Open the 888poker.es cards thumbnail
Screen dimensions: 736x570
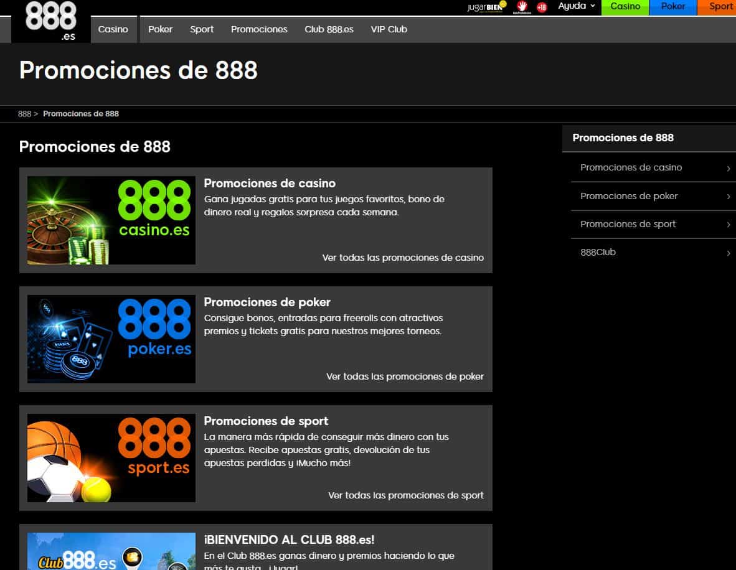(x=111, y=339)
